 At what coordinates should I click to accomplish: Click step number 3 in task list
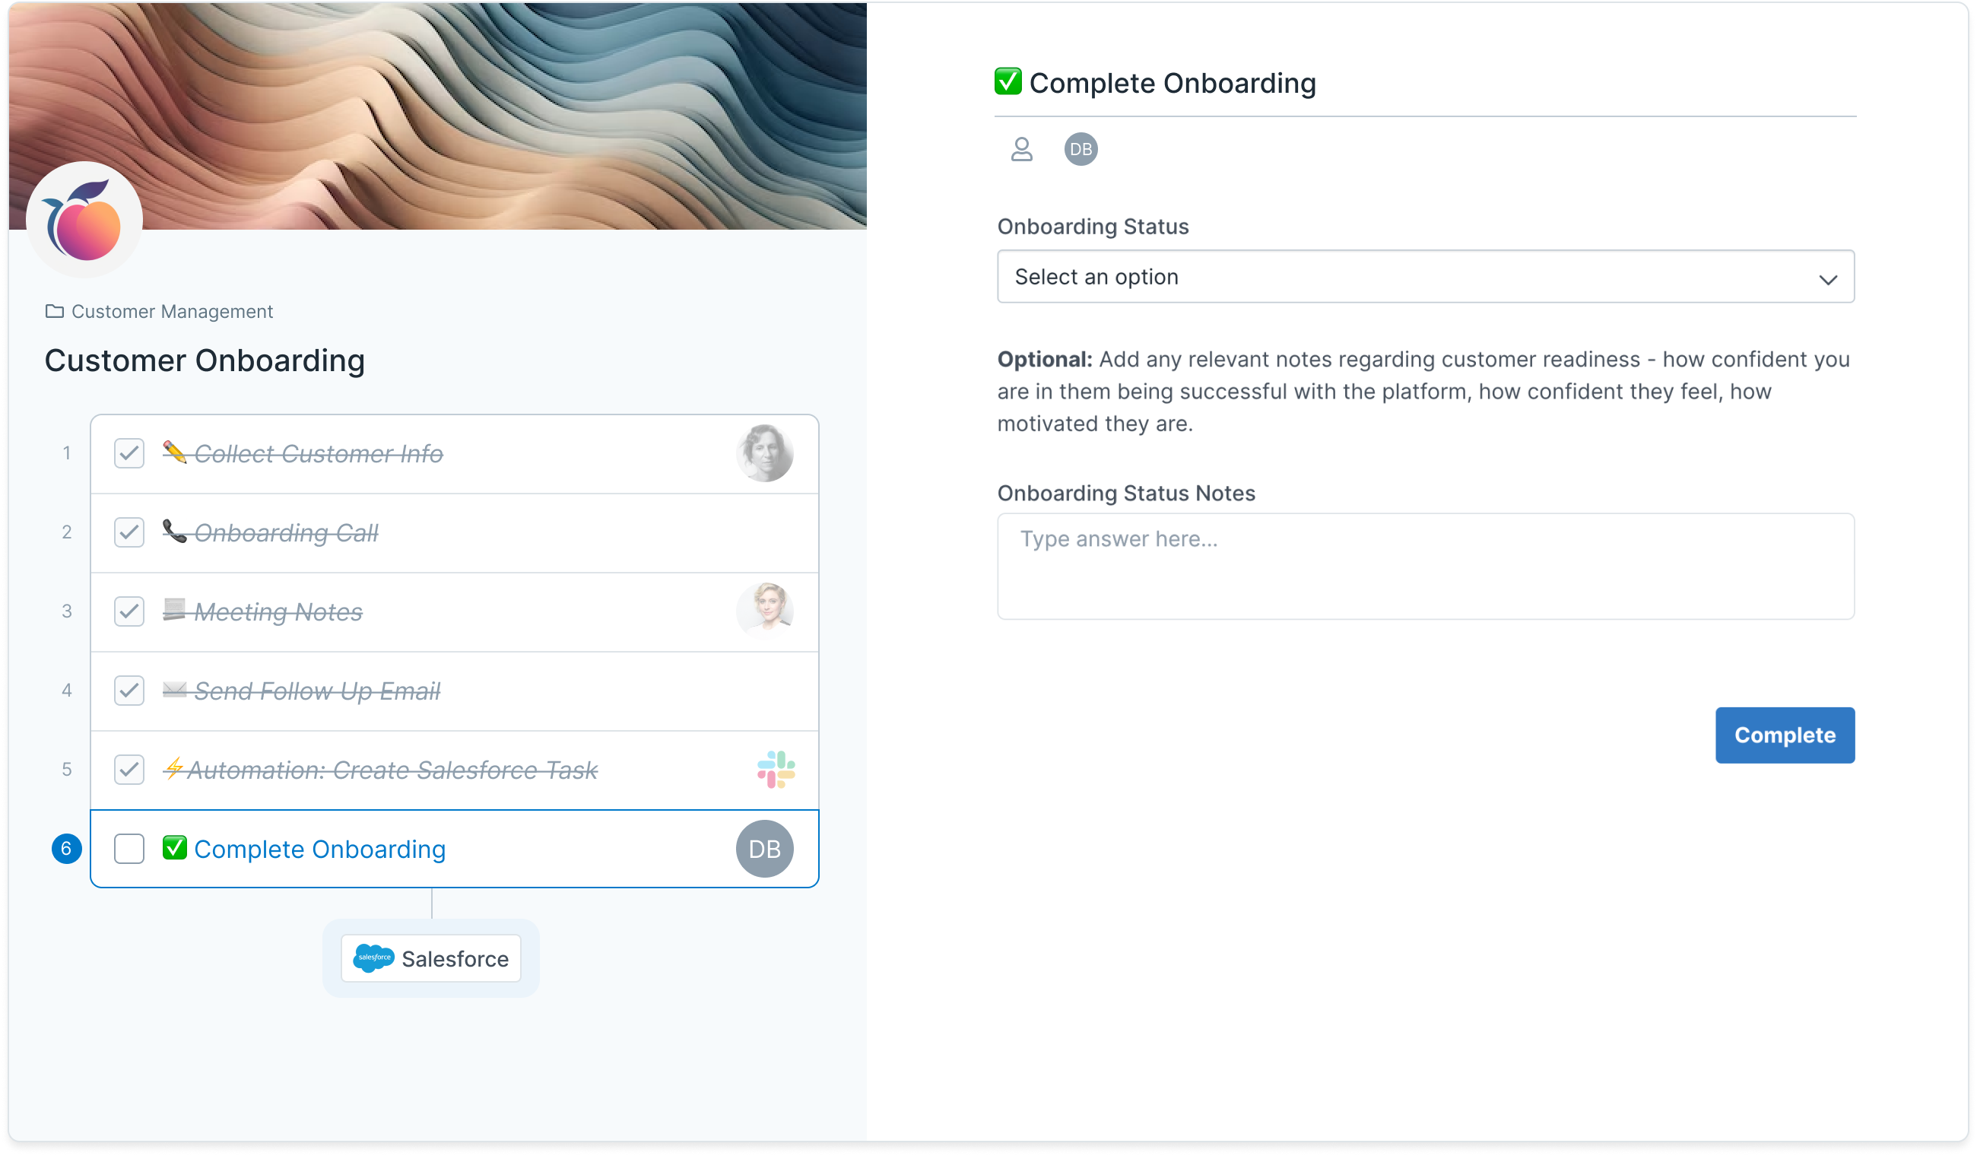click(x=67, y=611)
